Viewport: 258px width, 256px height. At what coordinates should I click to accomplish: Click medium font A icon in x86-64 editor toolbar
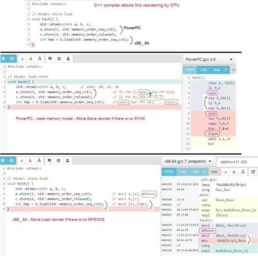(x=30, y=160)
